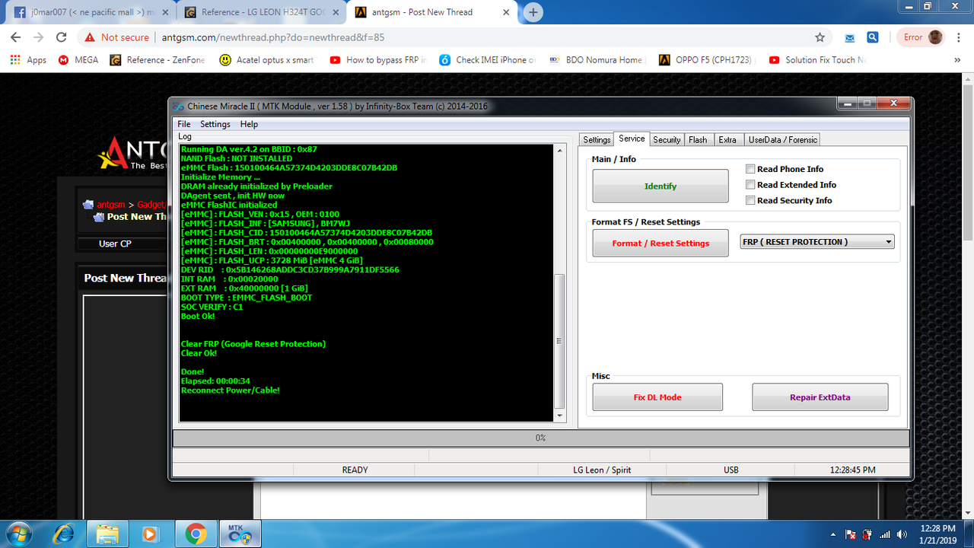Click the Format / Reset Settings button

tap(660, 244)
